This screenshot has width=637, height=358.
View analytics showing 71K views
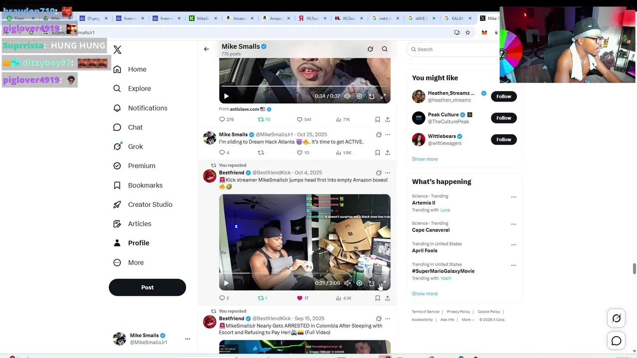[x=343, y=119]
